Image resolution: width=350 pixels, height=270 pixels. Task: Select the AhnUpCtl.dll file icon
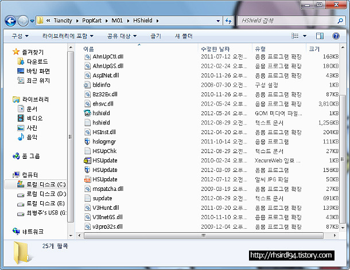tap(87, 57)
